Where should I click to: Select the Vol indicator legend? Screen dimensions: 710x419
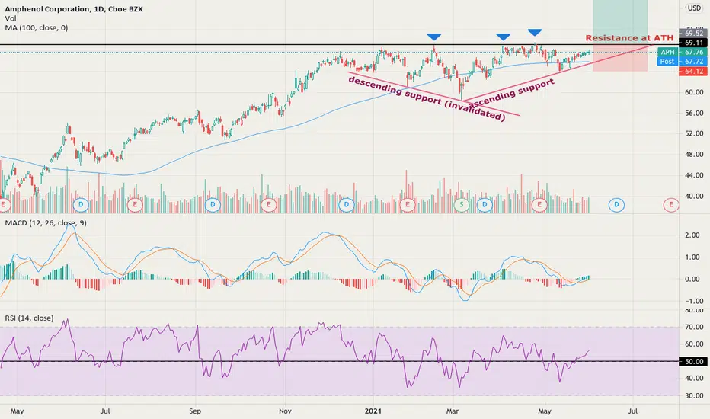point(11,18)
